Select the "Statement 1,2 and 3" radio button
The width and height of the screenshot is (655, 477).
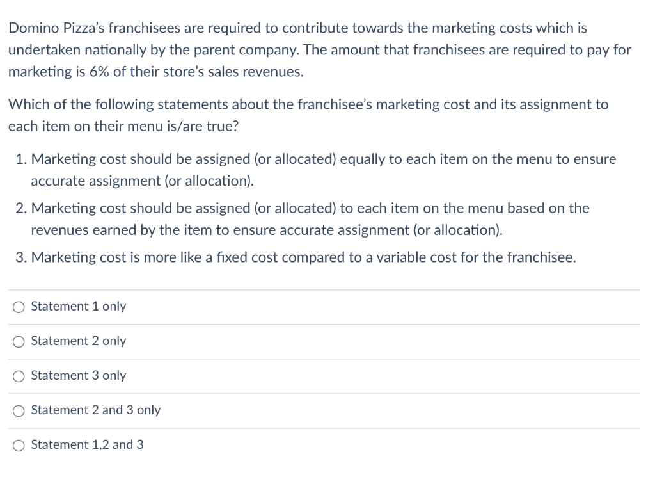(x=18, y=445)
